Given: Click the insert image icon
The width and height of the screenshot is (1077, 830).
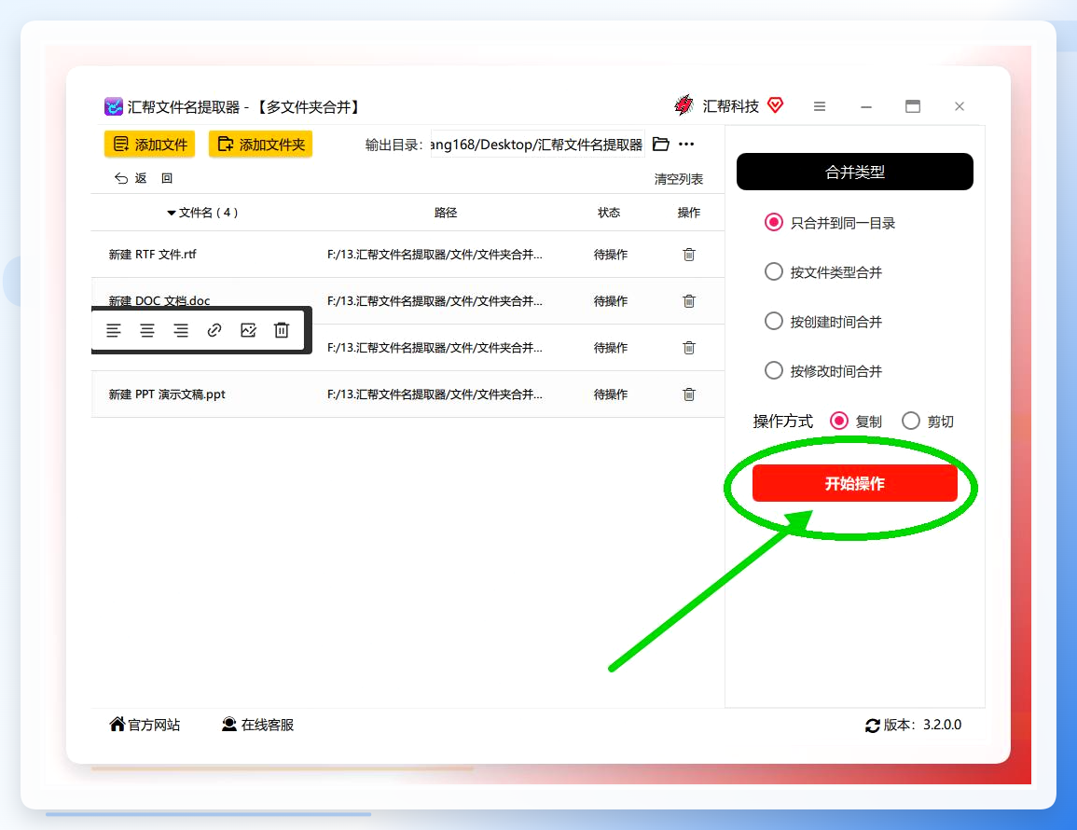Looking at the screenshot, I should [248, 330].
